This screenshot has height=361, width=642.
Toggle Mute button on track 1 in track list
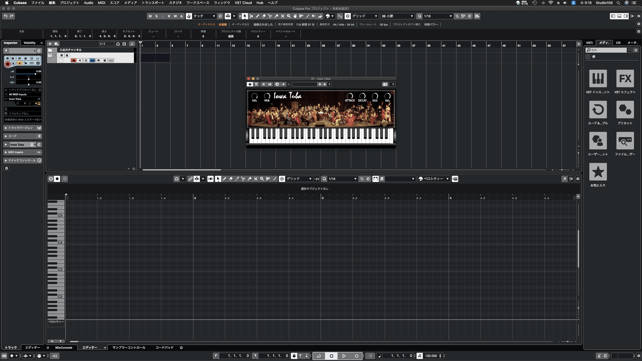[61, 55]
